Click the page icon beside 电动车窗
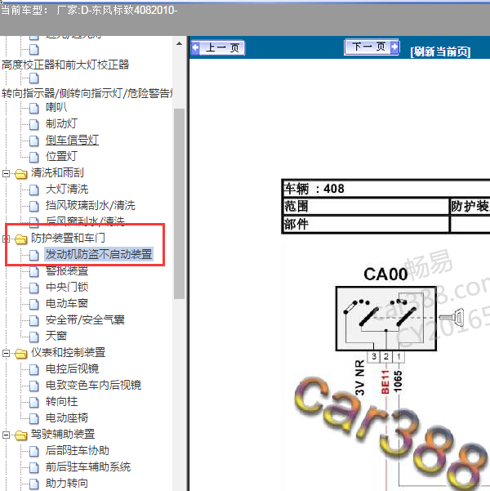This screenshot has height=491, width=490. coord(34,304)
